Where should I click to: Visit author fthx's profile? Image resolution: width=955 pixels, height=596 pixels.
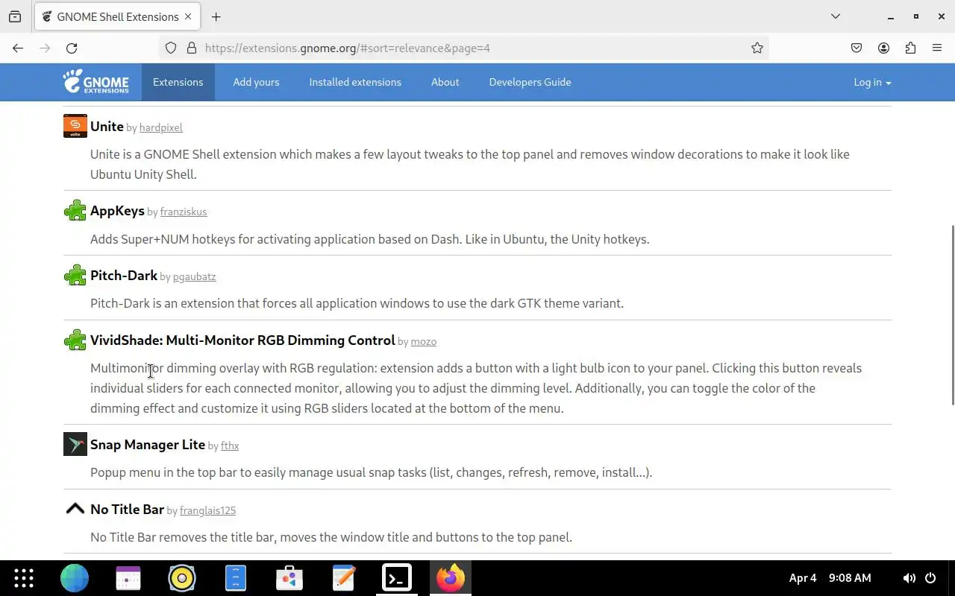[x=230, y=446]
